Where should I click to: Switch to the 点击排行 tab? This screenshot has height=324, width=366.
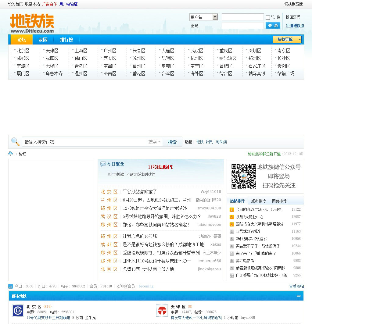(258, 201)
